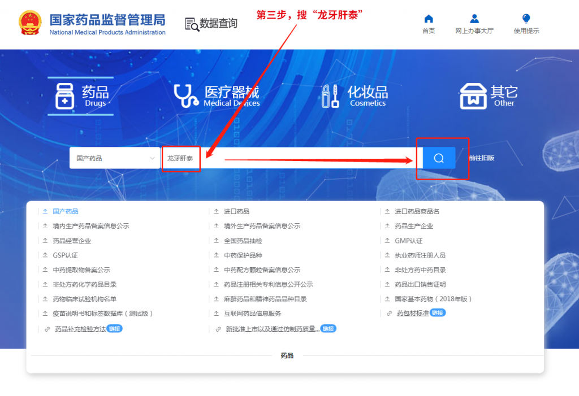Go to the old version via 前往旧版
The image size is (579, 396).
coord(481,158)
